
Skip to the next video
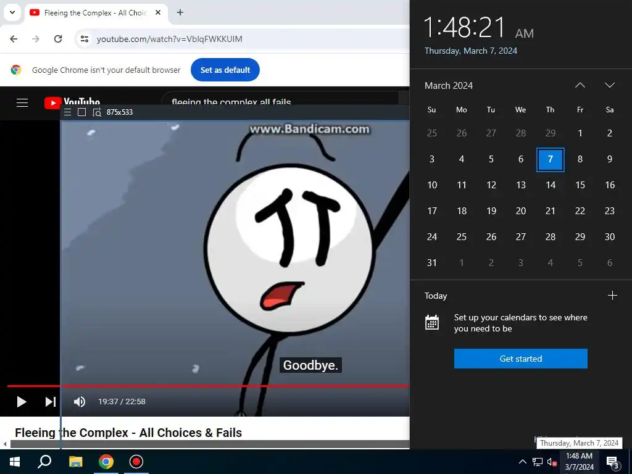point(51,401)
